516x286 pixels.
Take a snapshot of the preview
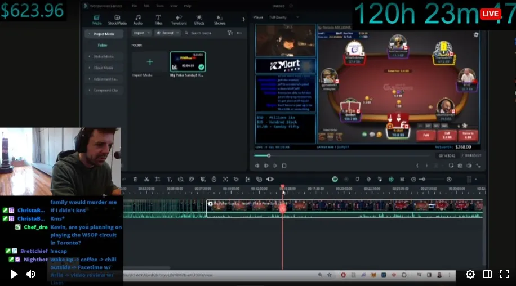click(x=460, y=166)
